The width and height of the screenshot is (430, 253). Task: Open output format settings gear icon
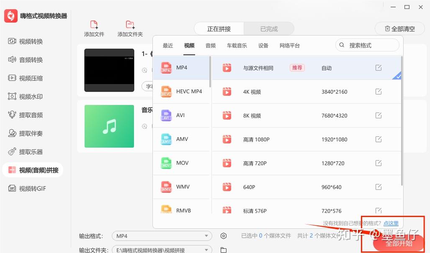[224, 236]
